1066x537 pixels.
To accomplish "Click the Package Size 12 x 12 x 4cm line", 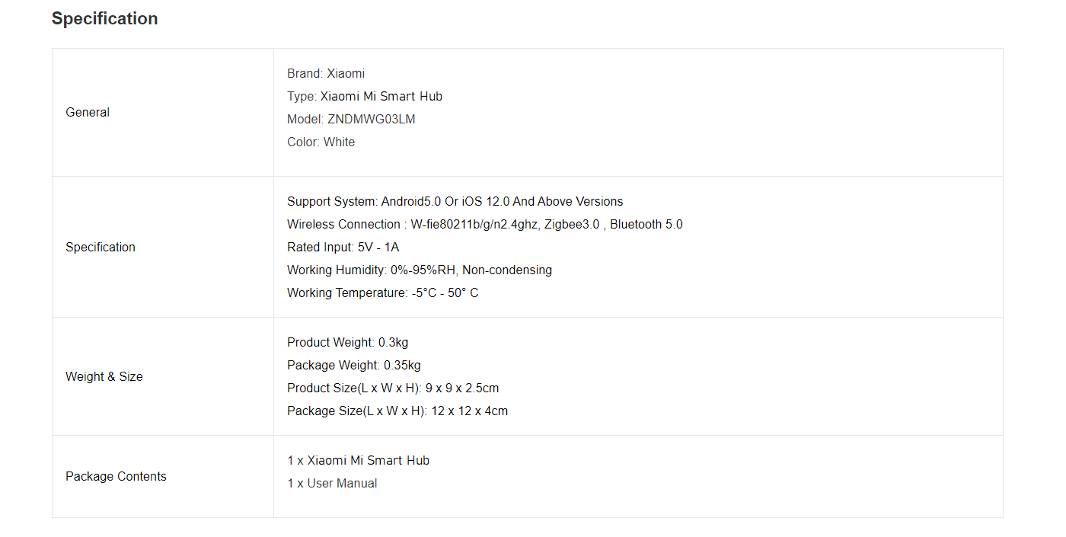I will [x=397, y=411].
